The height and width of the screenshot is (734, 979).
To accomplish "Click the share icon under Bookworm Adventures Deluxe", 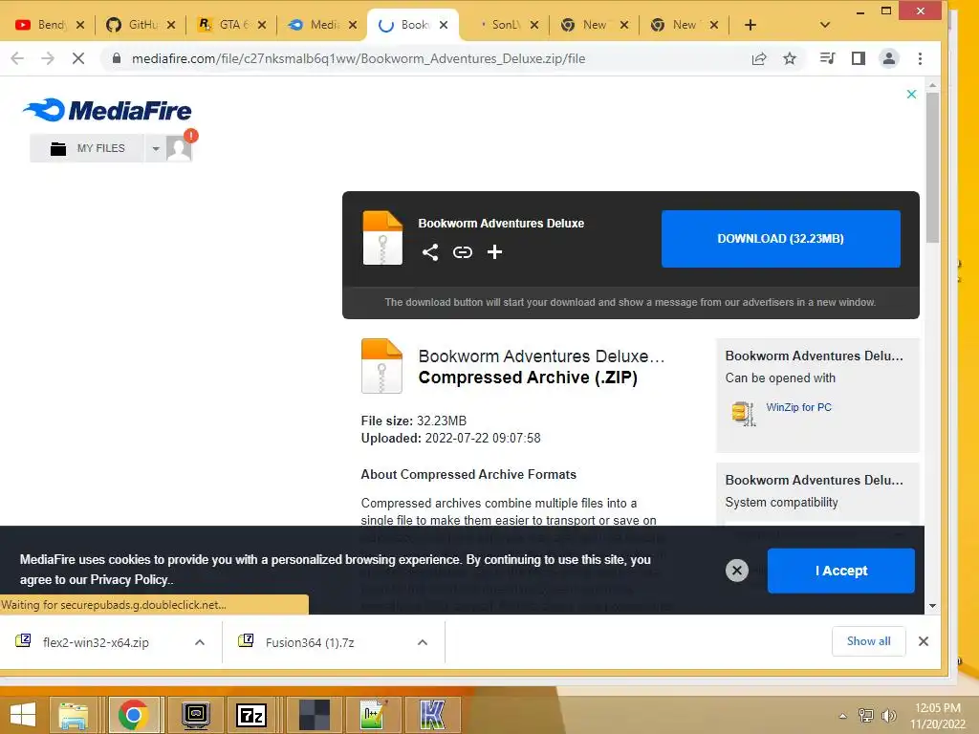I will click(430, 252).
